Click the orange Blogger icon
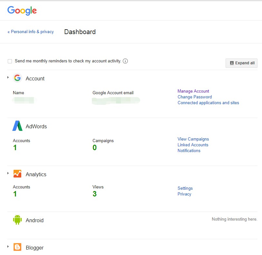 point(17,247)
